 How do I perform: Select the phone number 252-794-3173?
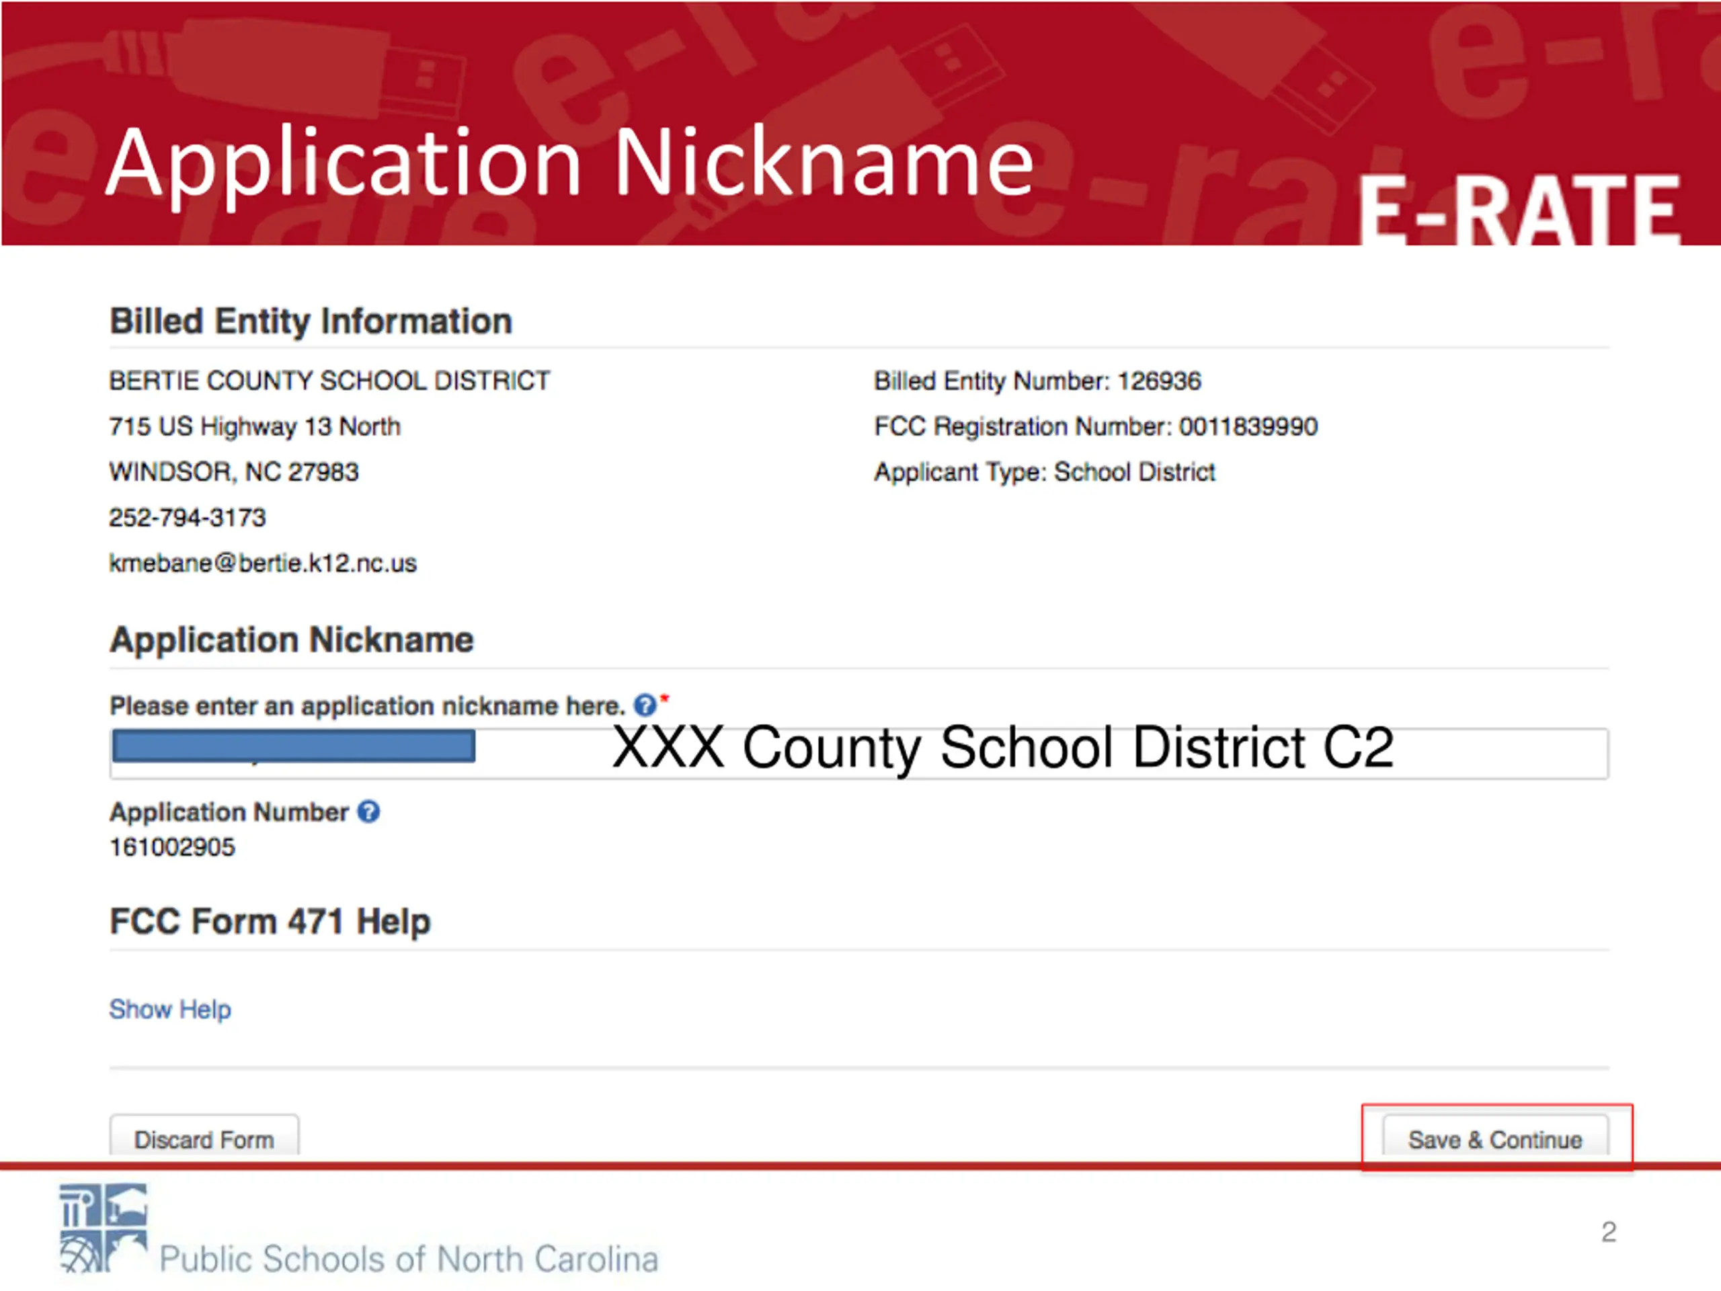tap(188, 518)
